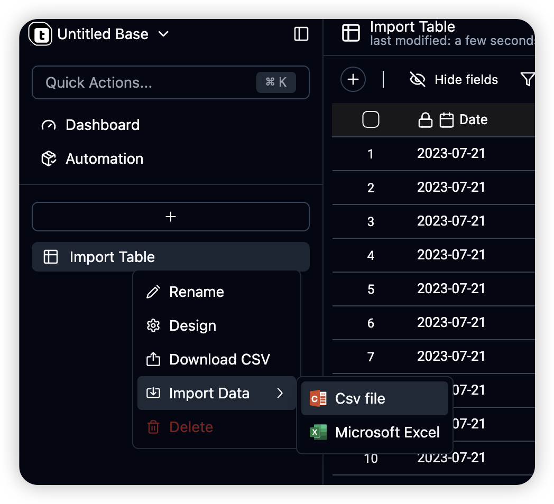Click wide plus button to add table
The width and height of the screenshot is (554, 504).
point(171,217)
